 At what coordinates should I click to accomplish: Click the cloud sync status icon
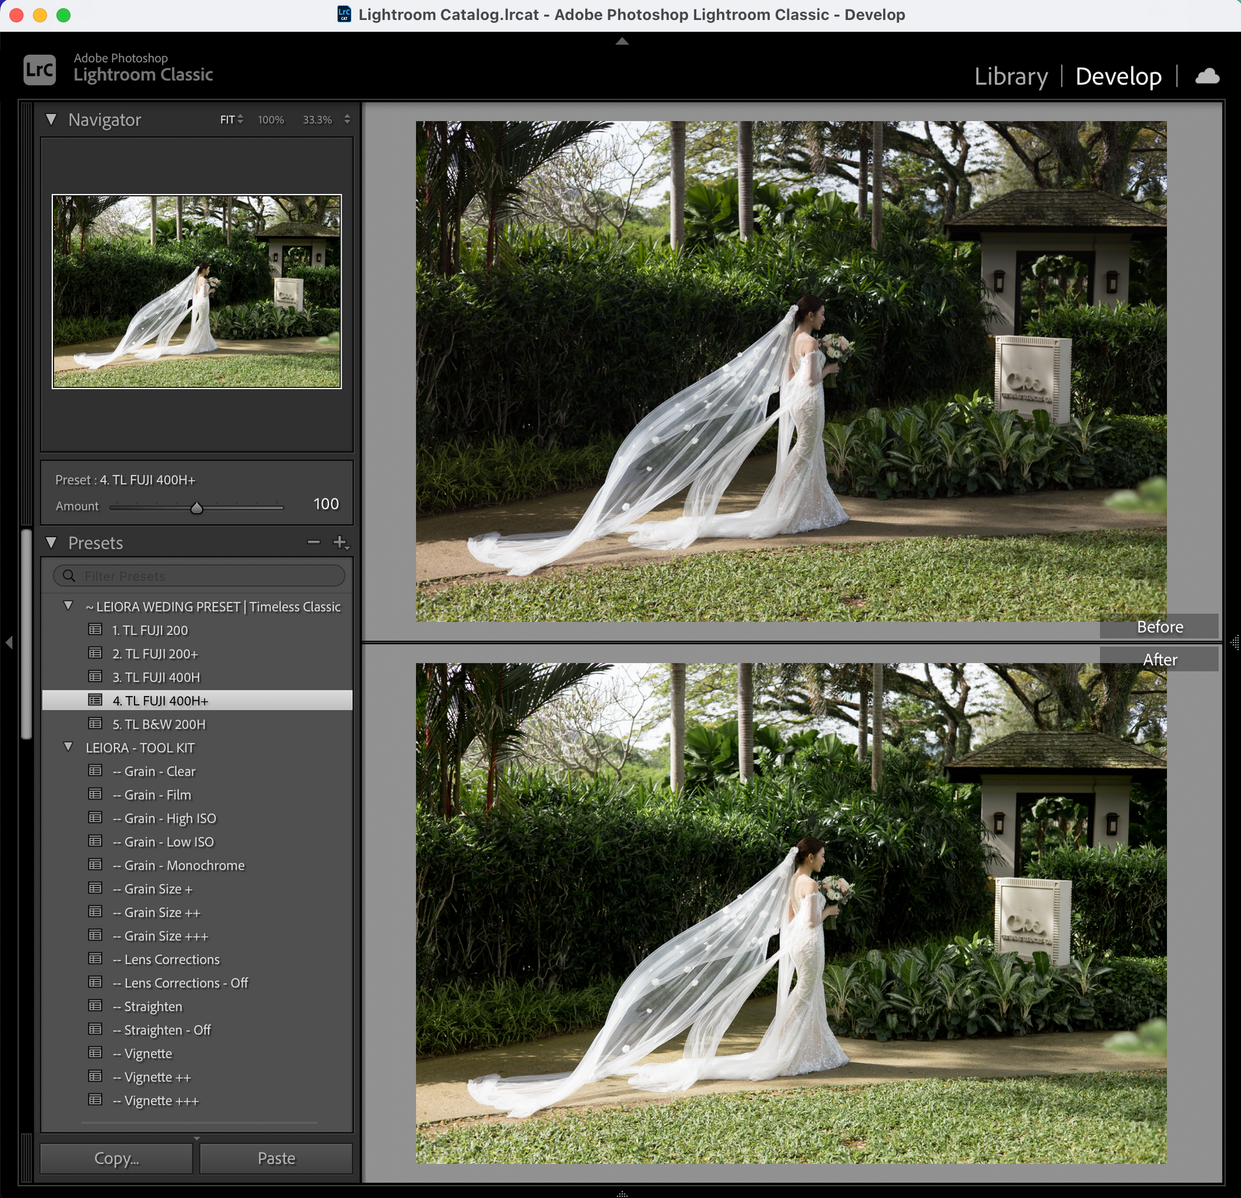1207,77
